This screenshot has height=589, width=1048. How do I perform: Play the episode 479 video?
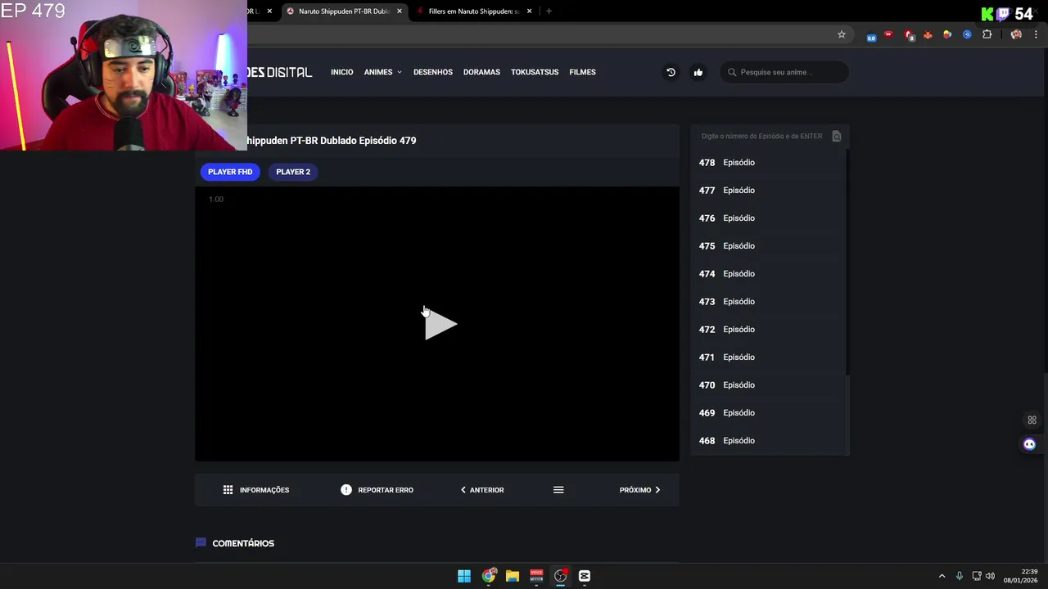[440, 324]
